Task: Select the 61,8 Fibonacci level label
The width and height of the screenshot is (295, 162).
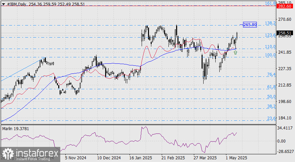Action: coord(272,87)
